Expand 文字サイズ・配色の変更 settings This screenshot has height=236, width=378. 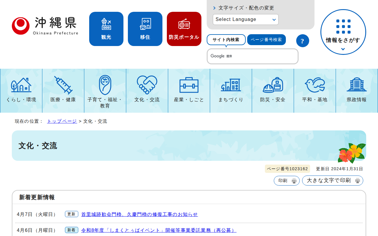(244, 8)
